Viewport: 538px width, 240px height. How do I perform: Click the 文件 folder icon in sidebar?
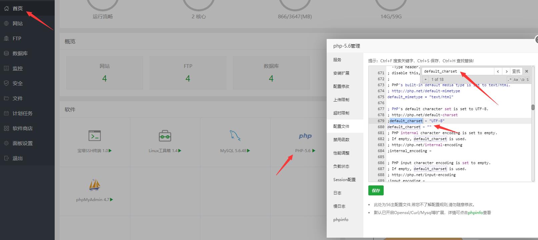click(6, 98)
